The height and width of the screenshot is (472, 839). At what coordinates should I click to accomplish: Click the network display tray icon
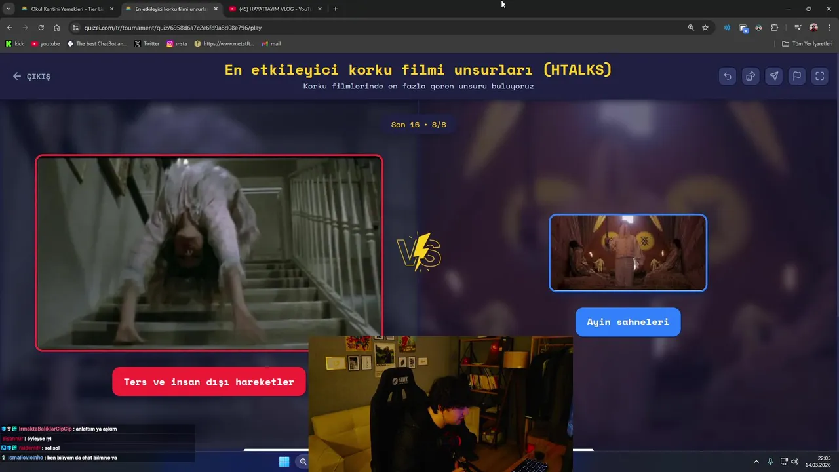pyautogui.click(x=784, y=462)
